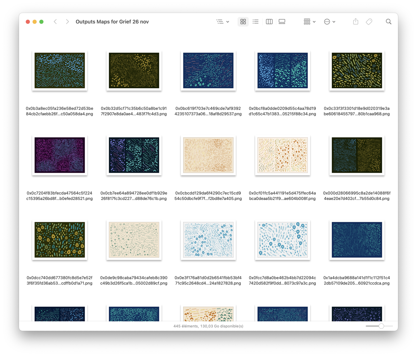Image resolution: width=417 pixels, height=356 pixels.
Task: Click the green fullscreen window button
Action: click(41, 22)
